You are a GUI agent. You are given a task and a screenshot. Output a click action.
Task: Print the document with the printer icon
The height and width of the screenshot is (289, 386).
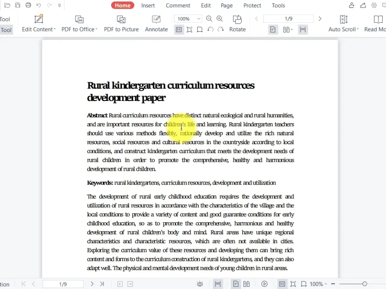coord(28,5)
